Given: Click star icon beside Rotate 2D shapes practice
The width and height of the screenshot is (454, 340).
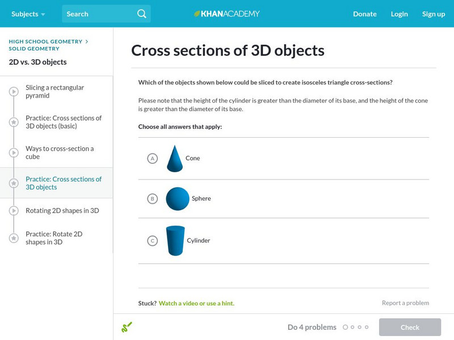Looking at the screenshot, I should click(x=14, y=238).
